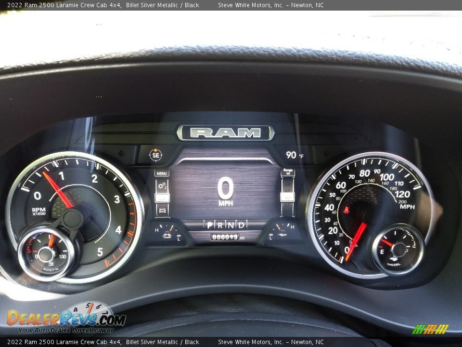This screenshot has width=462, height=347.
Task: Open the Range mi tab
Action: pos(288,172)
